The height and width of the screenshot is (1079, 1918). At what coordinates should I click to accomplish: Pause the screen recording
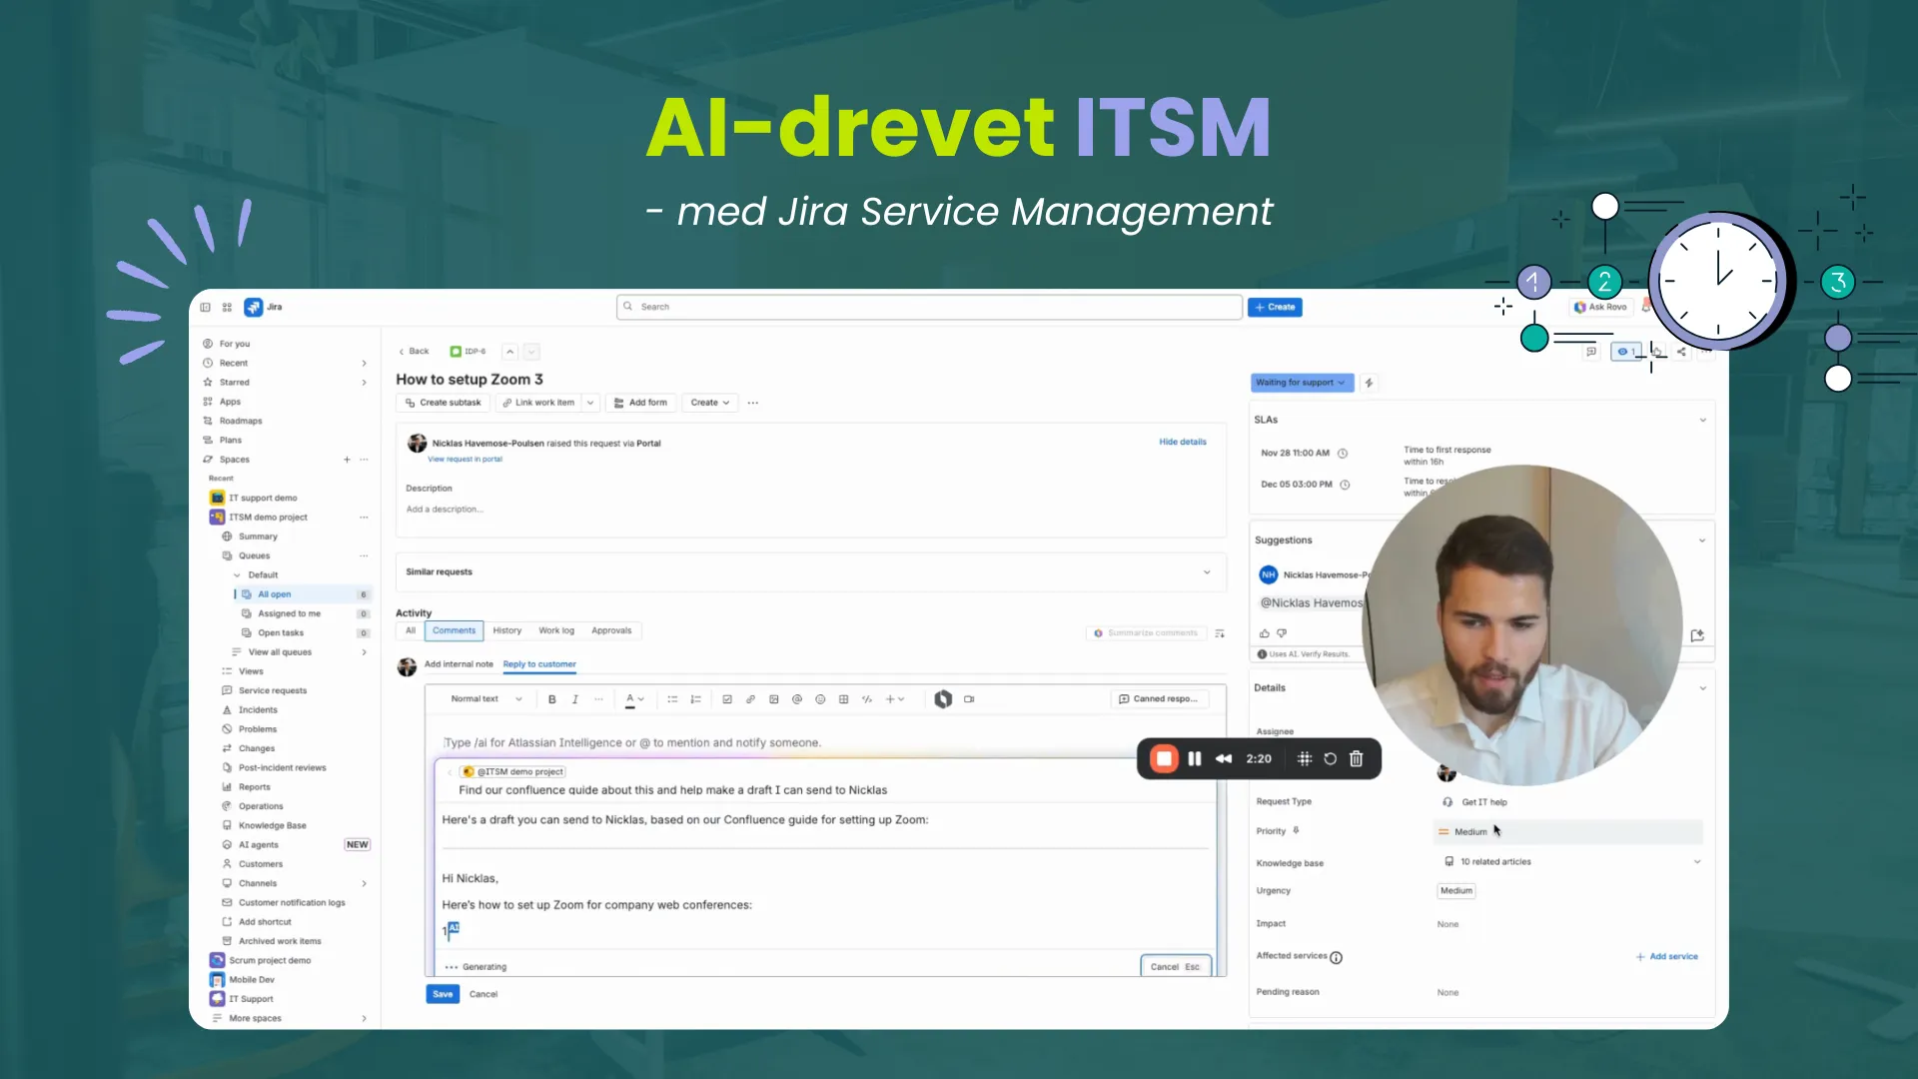click(1195, 758)
